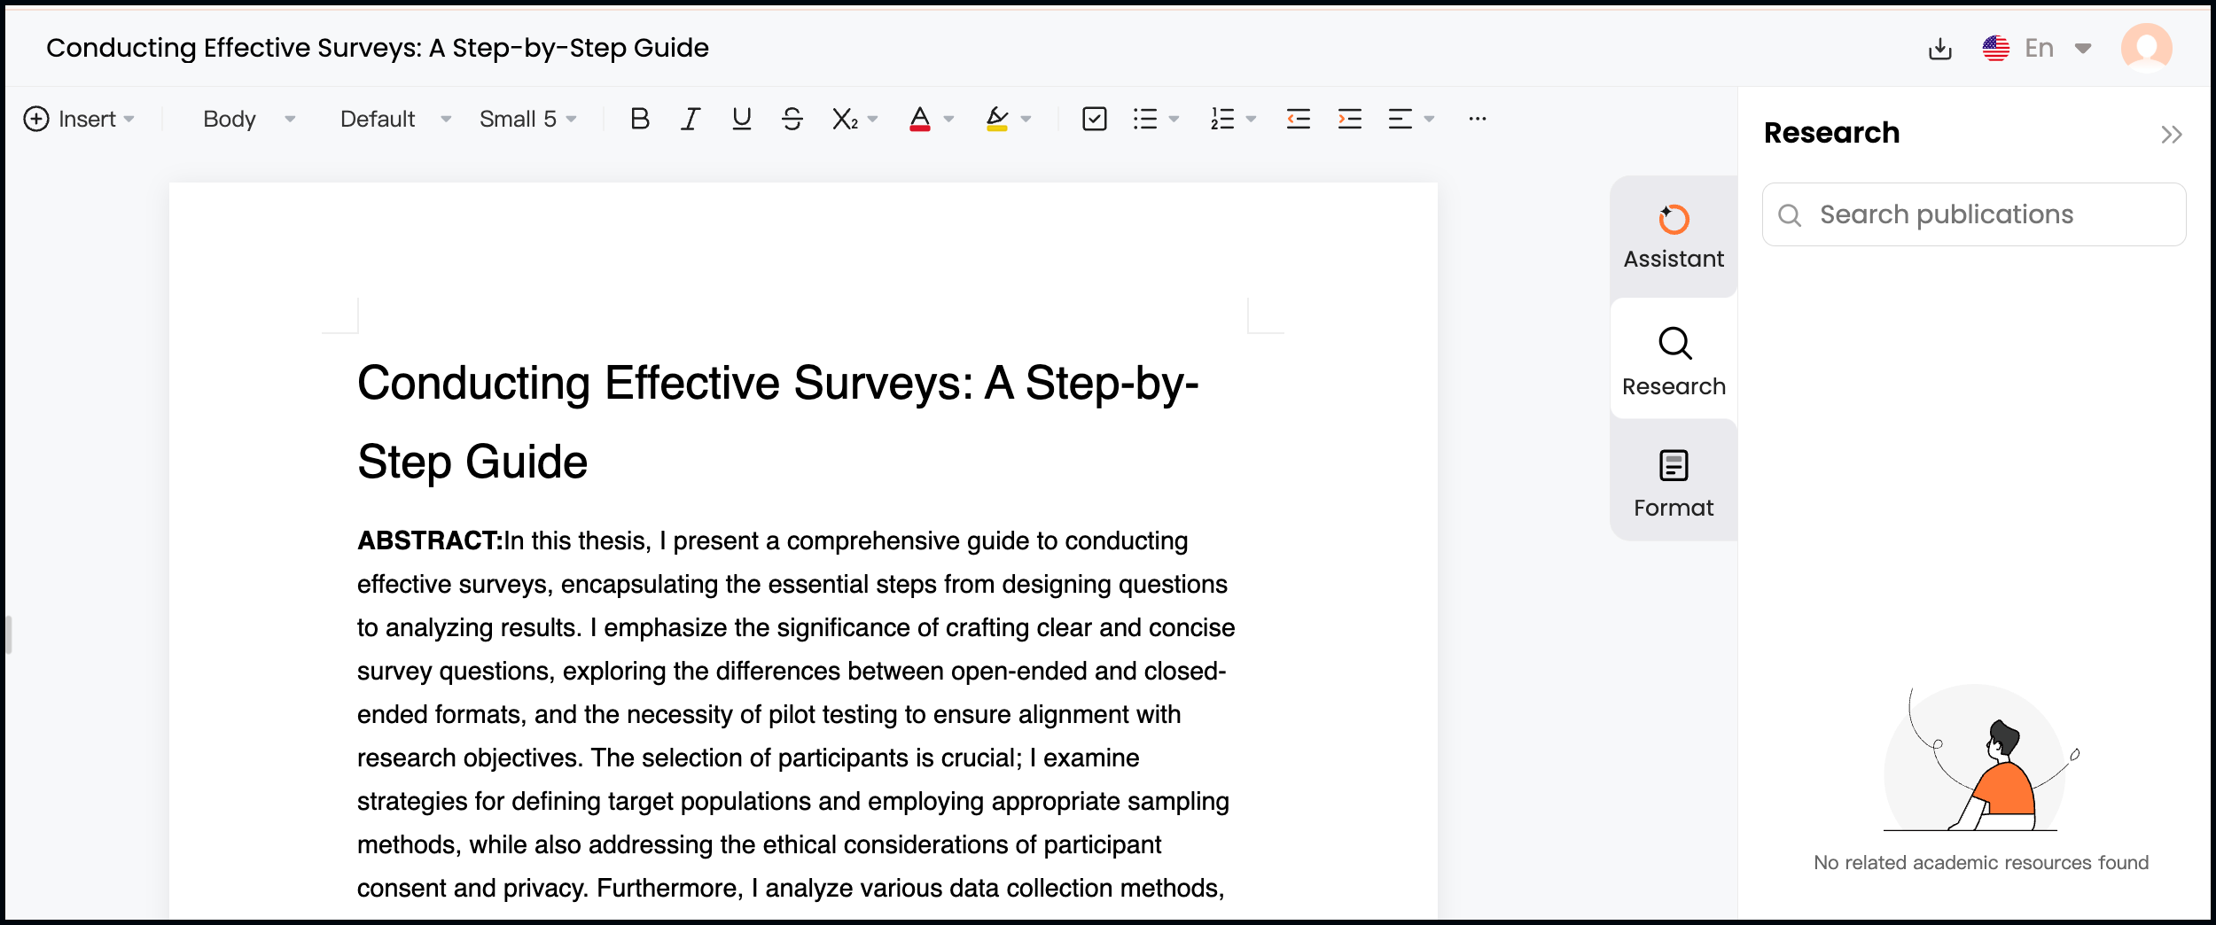Click the Search publications field

[1986, 214]
